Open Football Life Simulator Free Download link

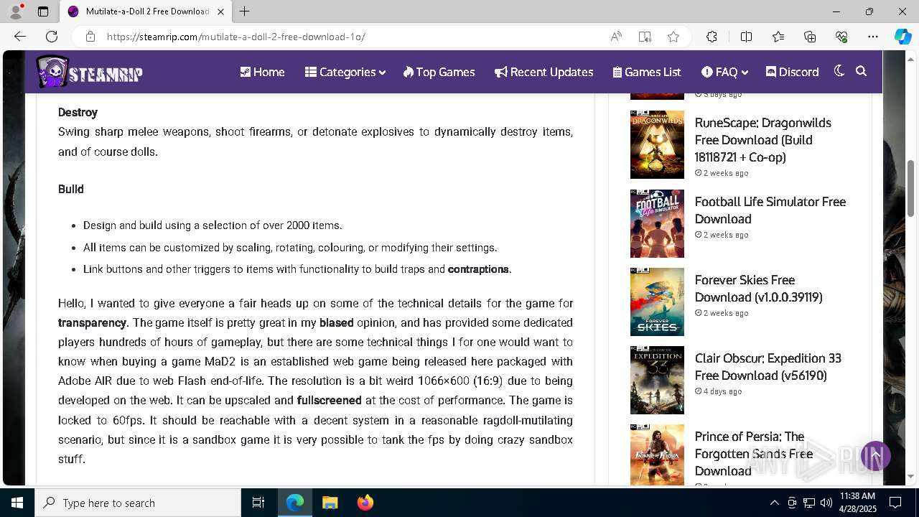point(770,210)
